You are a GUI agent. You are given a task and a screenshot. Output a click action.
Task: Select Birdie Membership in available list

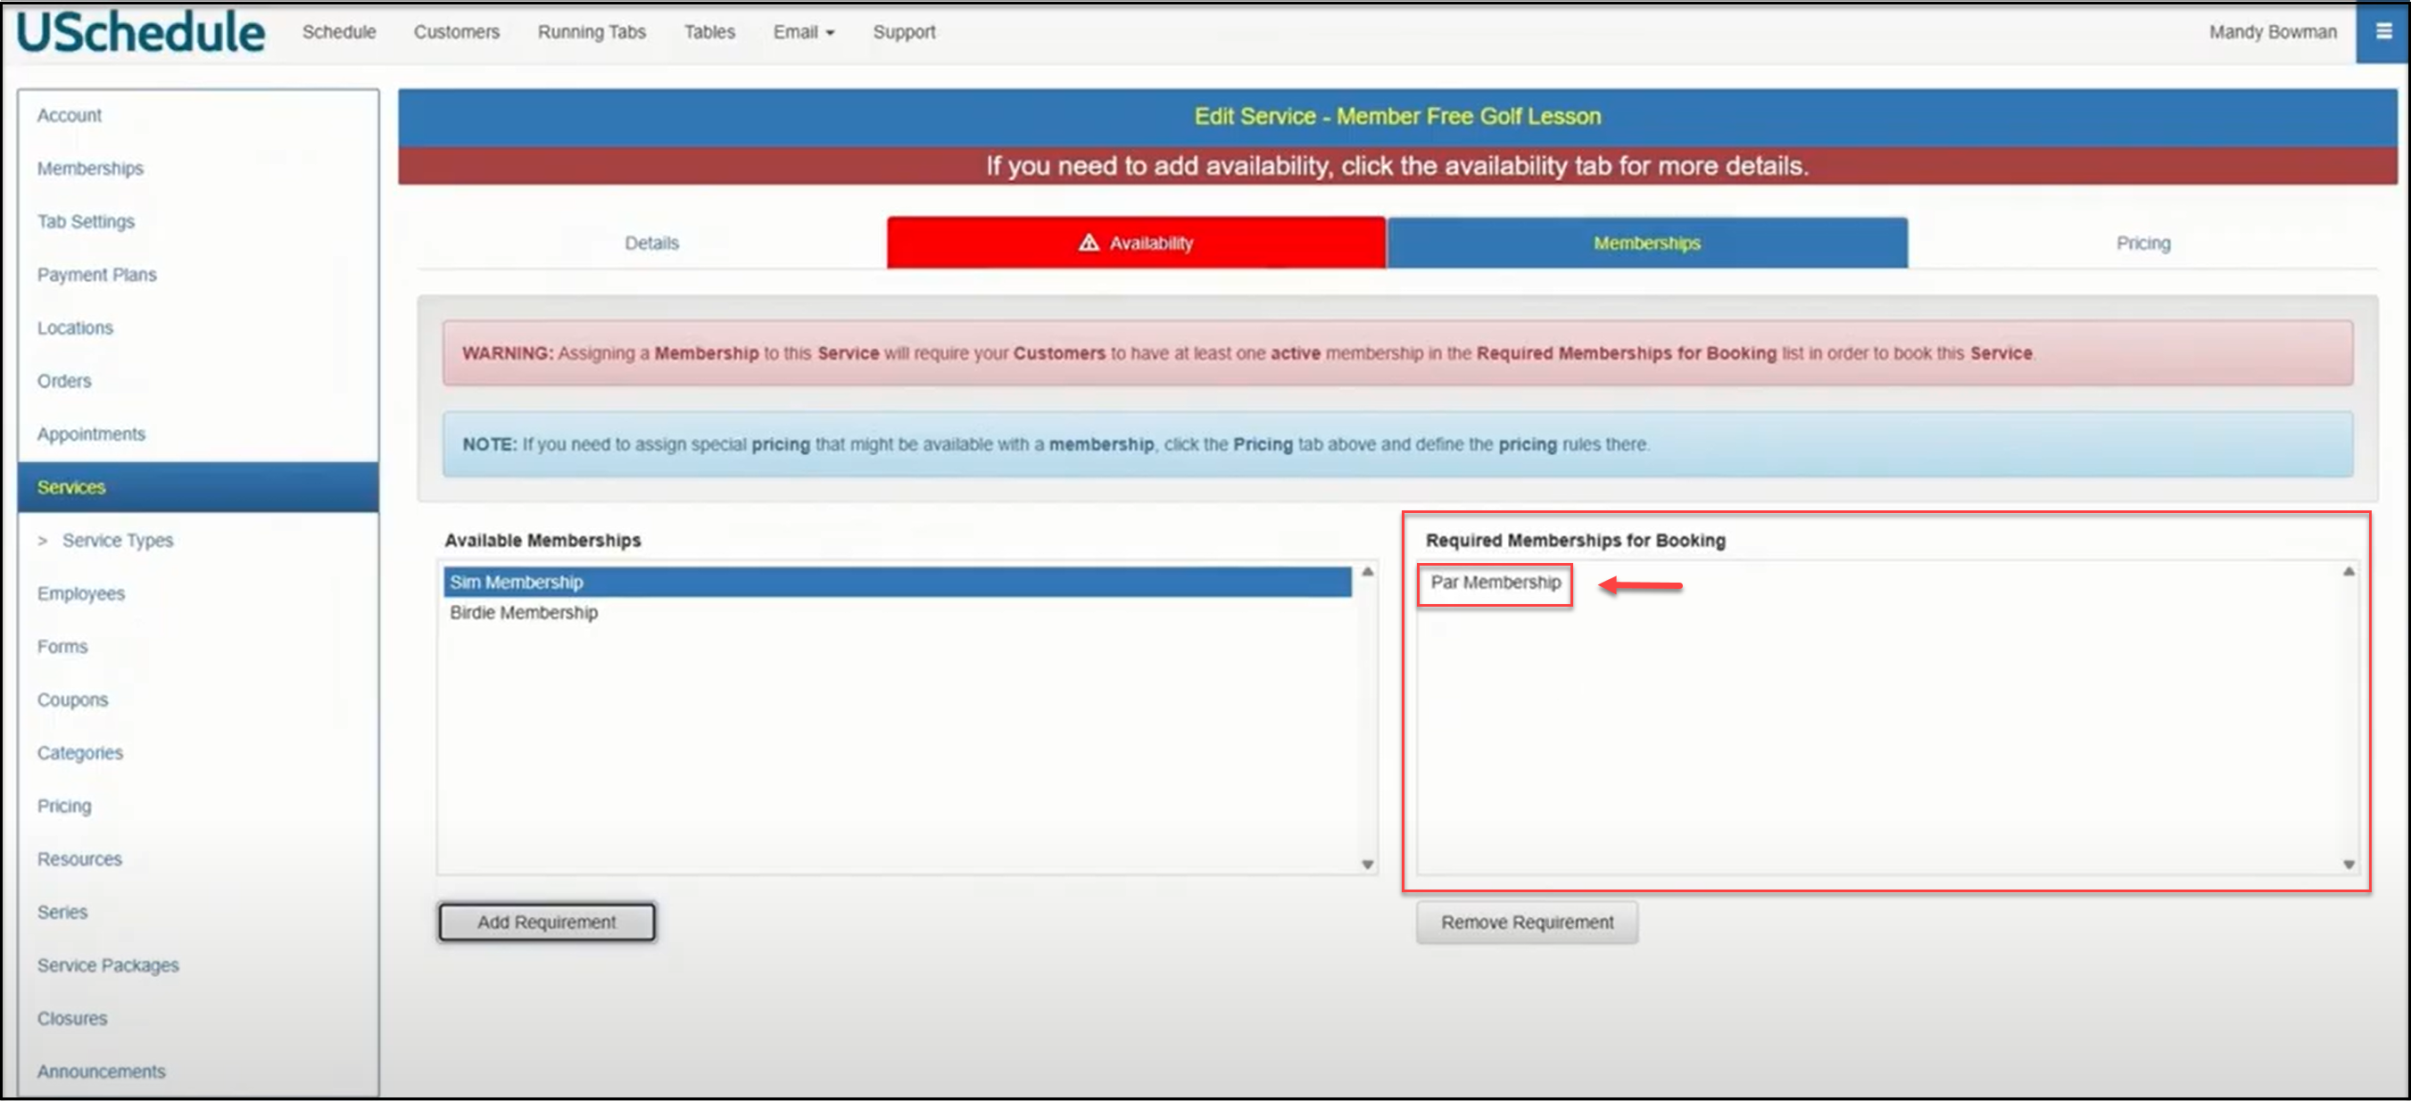524,612
